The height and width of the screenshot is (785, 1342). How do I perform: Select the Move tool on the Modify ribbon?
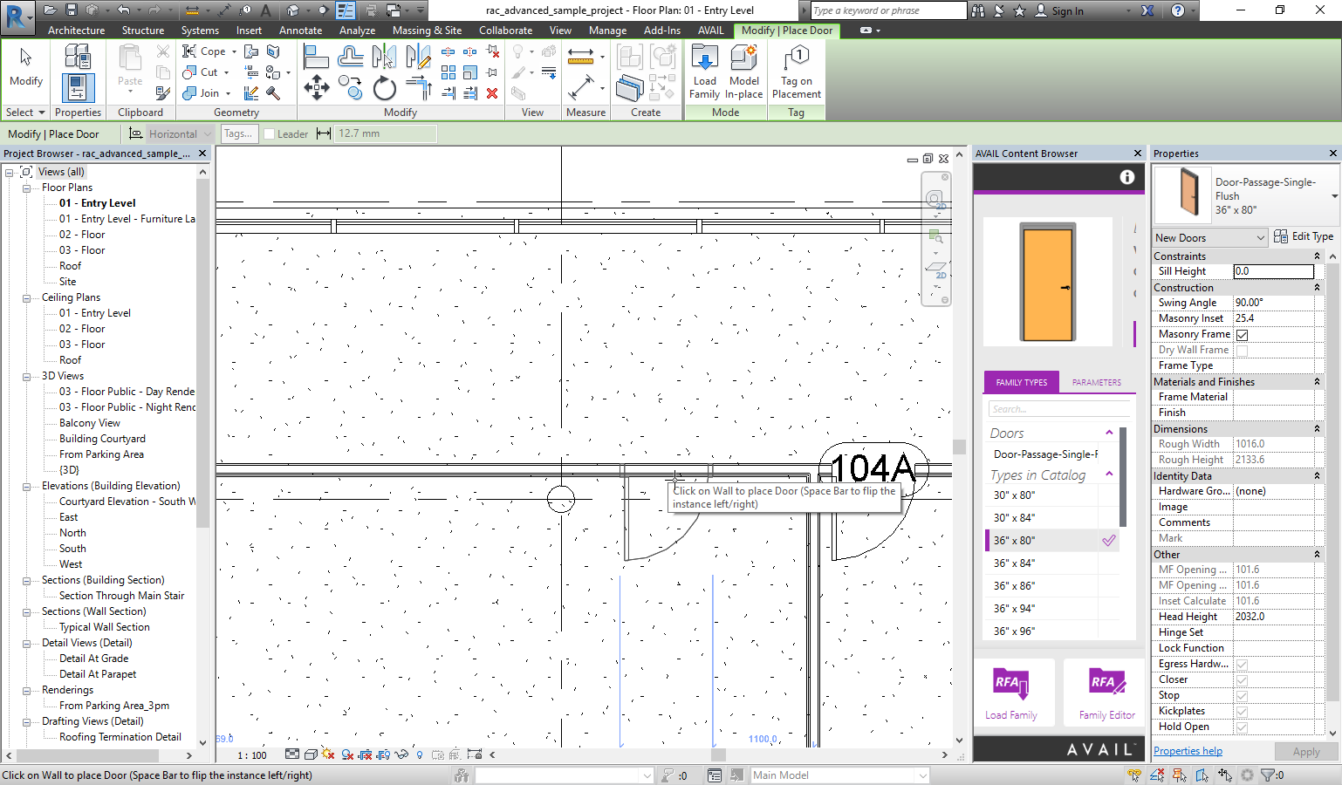pyautogui.click(x=316, y=87)
